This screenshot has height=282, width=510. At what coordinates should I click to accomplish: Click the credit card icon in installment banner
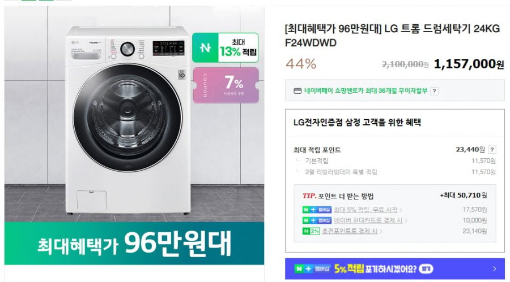click(x=297, y=91)
